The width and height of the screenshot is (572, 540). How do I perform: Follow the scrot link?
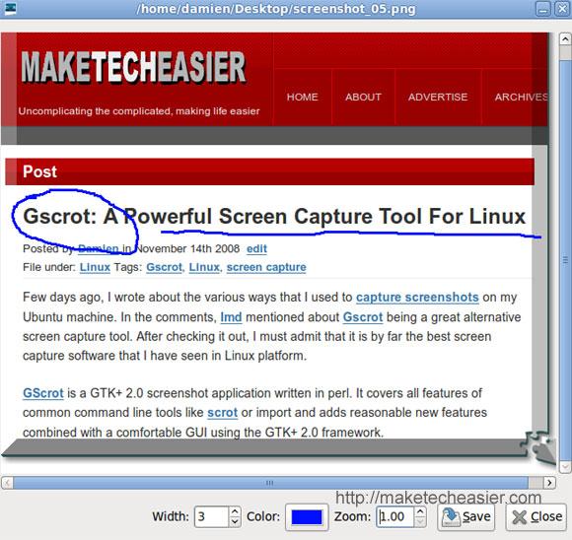(222, 412)
